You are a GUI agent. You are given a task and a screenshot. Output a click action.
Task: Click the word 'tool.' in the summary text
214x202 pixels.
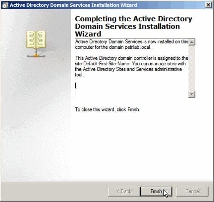click(x=79, y=75)
